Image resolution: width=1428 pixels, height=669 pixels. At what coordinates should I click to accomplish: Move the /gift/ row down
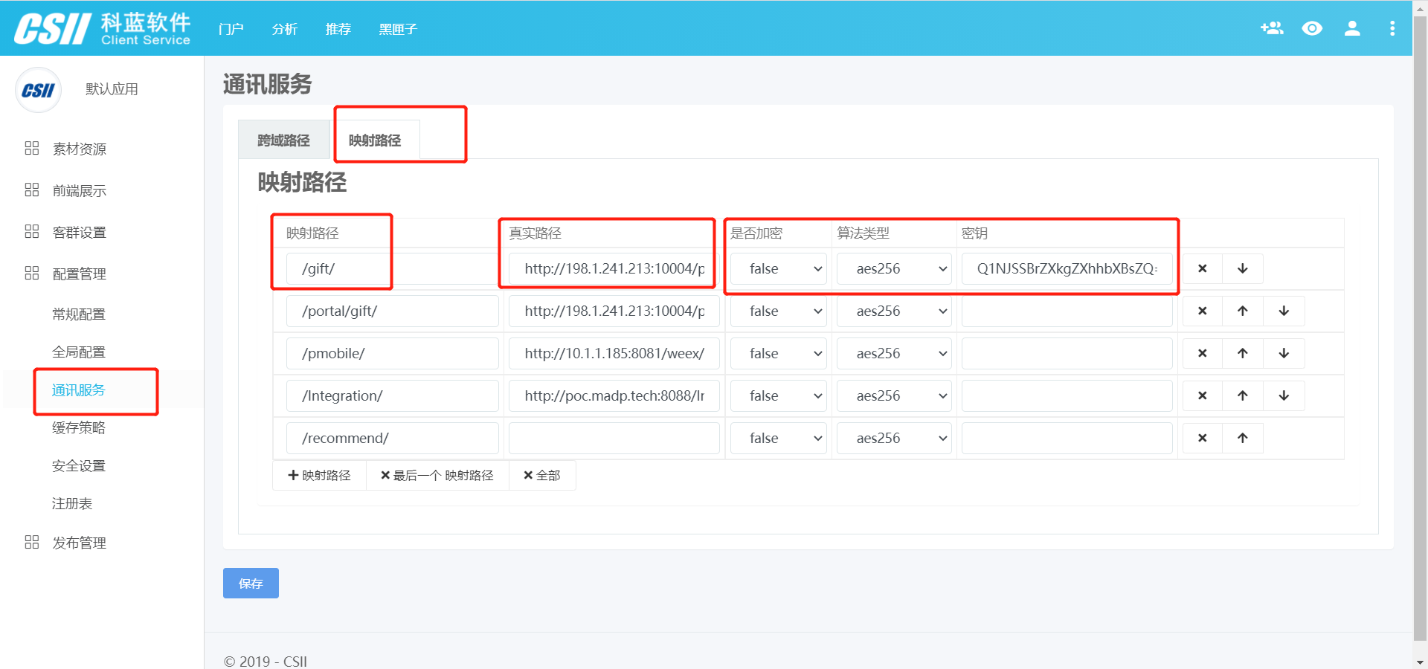click(x=1243, y=268)
